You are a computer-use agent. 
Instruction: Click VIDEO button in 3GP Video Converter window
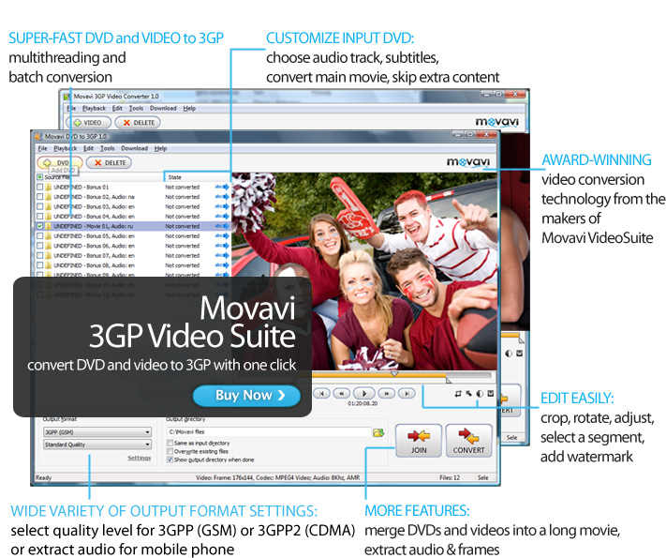88,123
